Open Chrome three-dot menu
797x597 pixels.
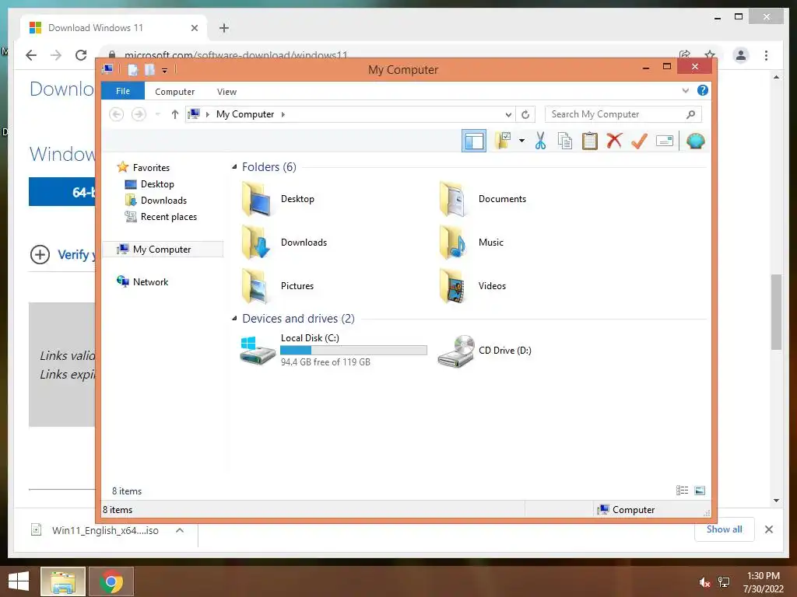point(766,55)
